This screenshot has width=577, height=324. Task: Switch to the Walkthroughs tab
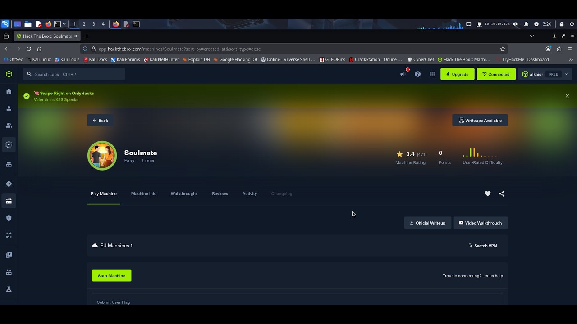(x=184, y=193)
